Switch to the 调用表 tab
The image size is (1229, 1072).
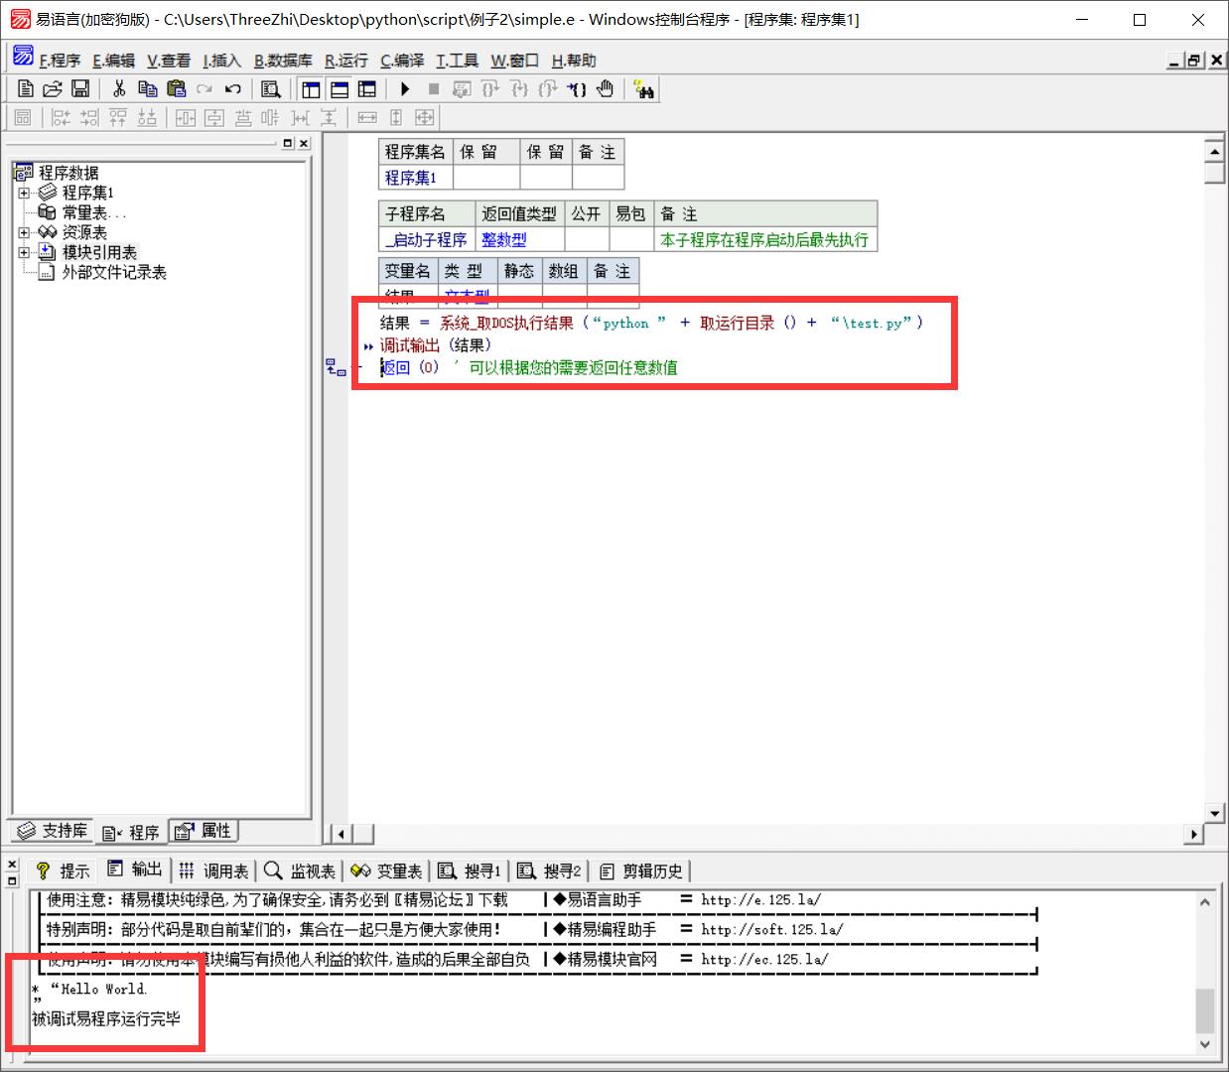(x=214, y=871)
